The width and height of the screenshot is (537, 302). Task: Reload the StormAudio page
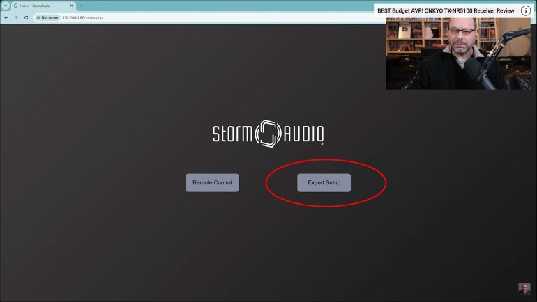(26, 17)
